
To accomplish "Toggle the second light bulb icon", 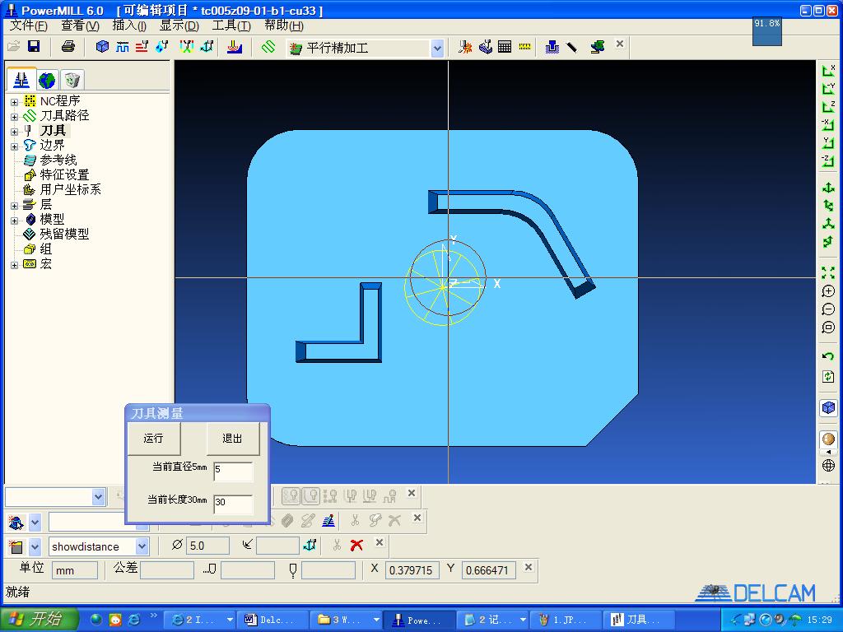I will coord(311,495).
